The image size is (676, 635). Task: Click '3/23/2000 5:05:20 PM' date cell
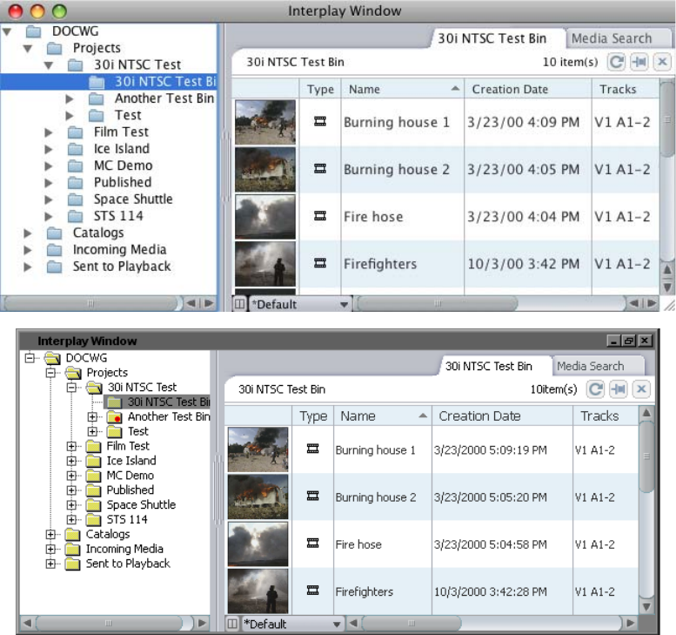pyautogui.click(x=490, y=497)
